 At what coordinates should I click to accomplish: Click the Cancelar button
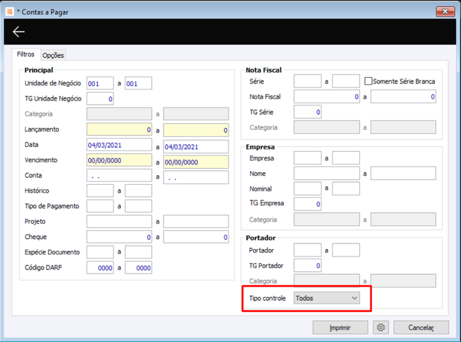(421, 328)
